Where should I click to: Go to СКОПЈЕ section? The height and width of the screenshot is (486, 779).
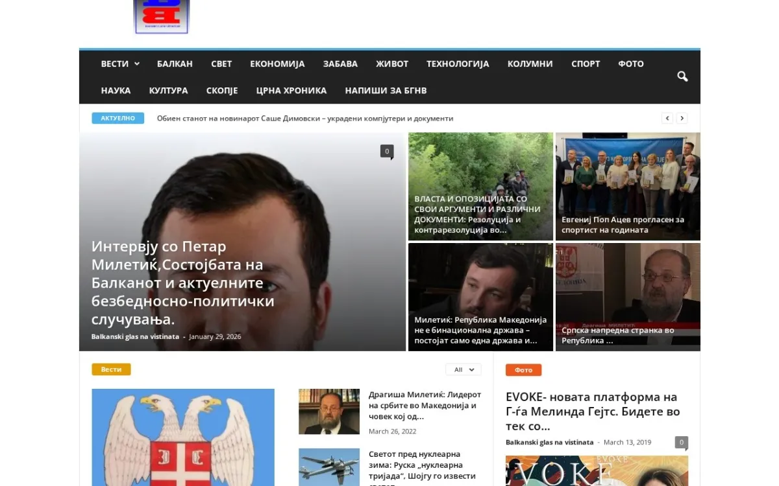222,90
